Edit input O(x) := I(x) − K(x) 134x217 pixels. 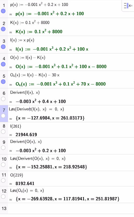pos(28,57)
